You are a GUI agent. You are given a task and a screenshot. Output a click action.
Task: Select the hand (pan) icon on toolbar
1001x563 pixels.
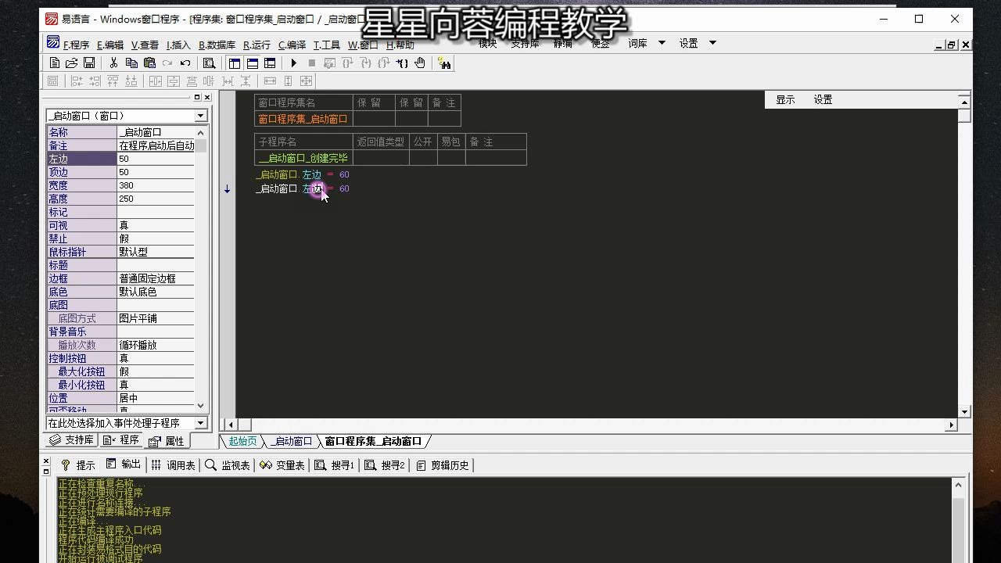click(420, 63)
